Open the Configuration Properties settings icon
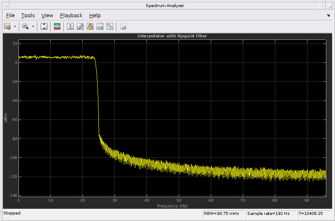The height and width of the screenshot is (221, 335). [x=7, y=26]
